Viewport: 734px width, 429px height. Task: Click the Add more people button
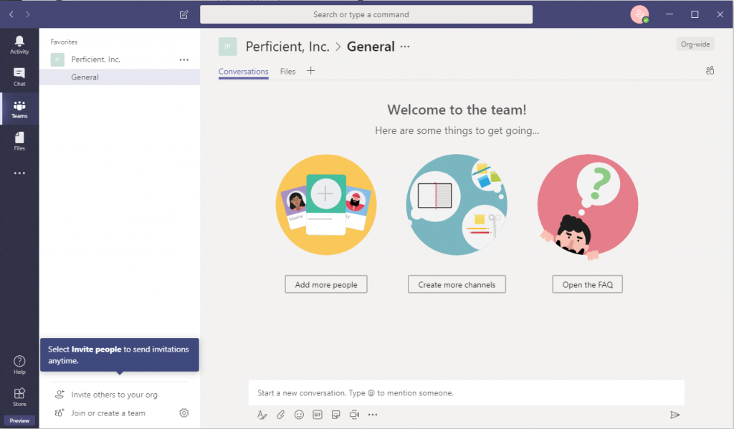coord(326,284)
